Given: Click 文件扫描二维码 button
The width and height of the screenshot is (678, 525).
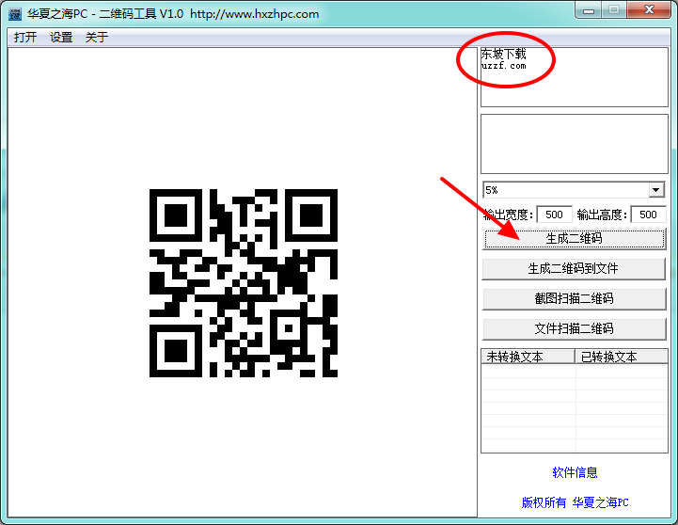Looking at the screenshot, I should (x=575, y=329).
